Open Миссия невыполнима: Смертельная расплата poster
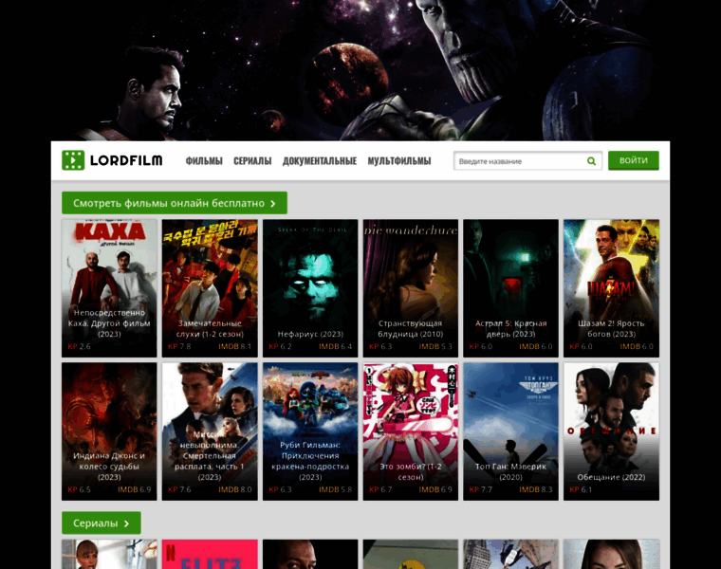Viewport: 721px width, 569px height. [x=210, y=431]
